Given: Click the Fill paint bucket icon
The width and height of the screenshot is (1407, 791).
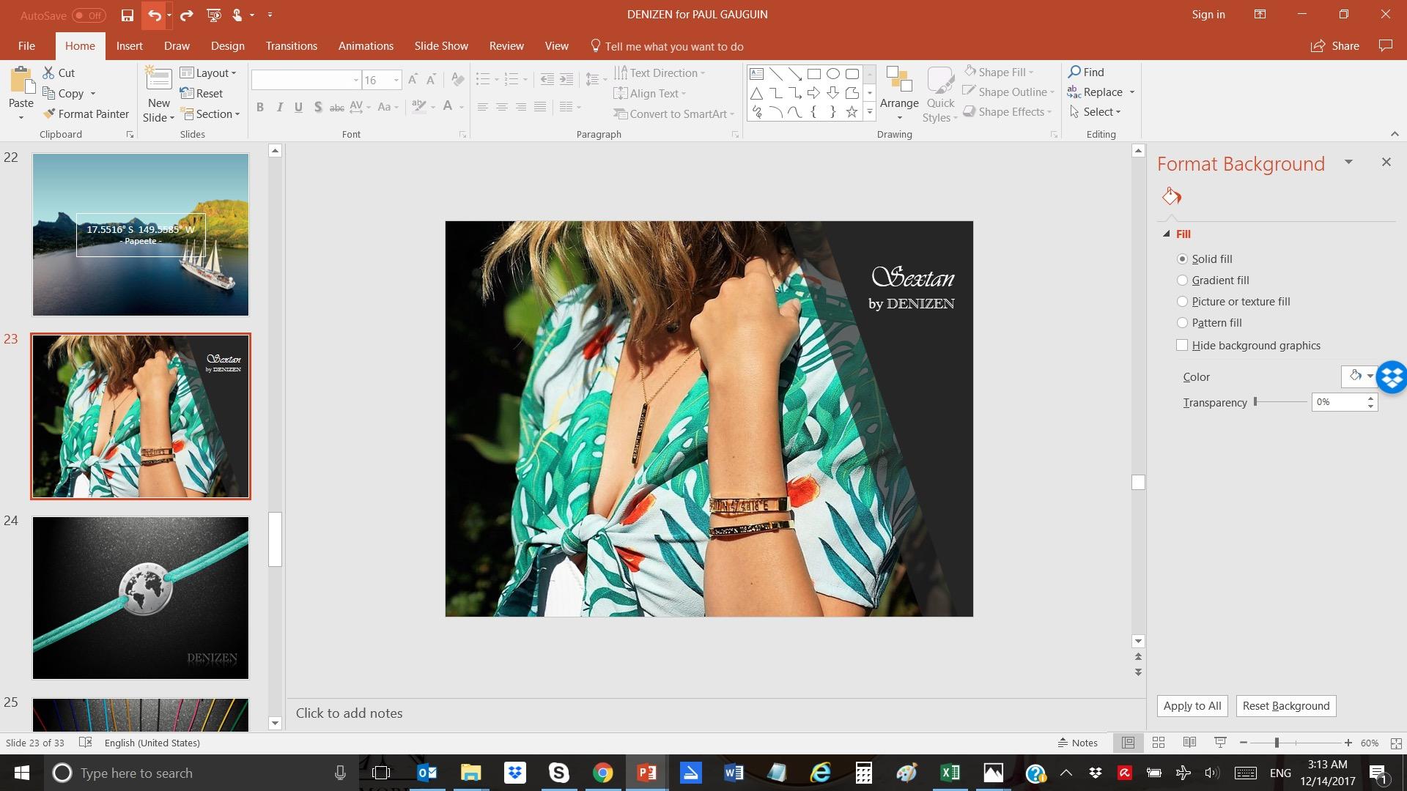Looking at the screenshot, I should [1171, 196].
